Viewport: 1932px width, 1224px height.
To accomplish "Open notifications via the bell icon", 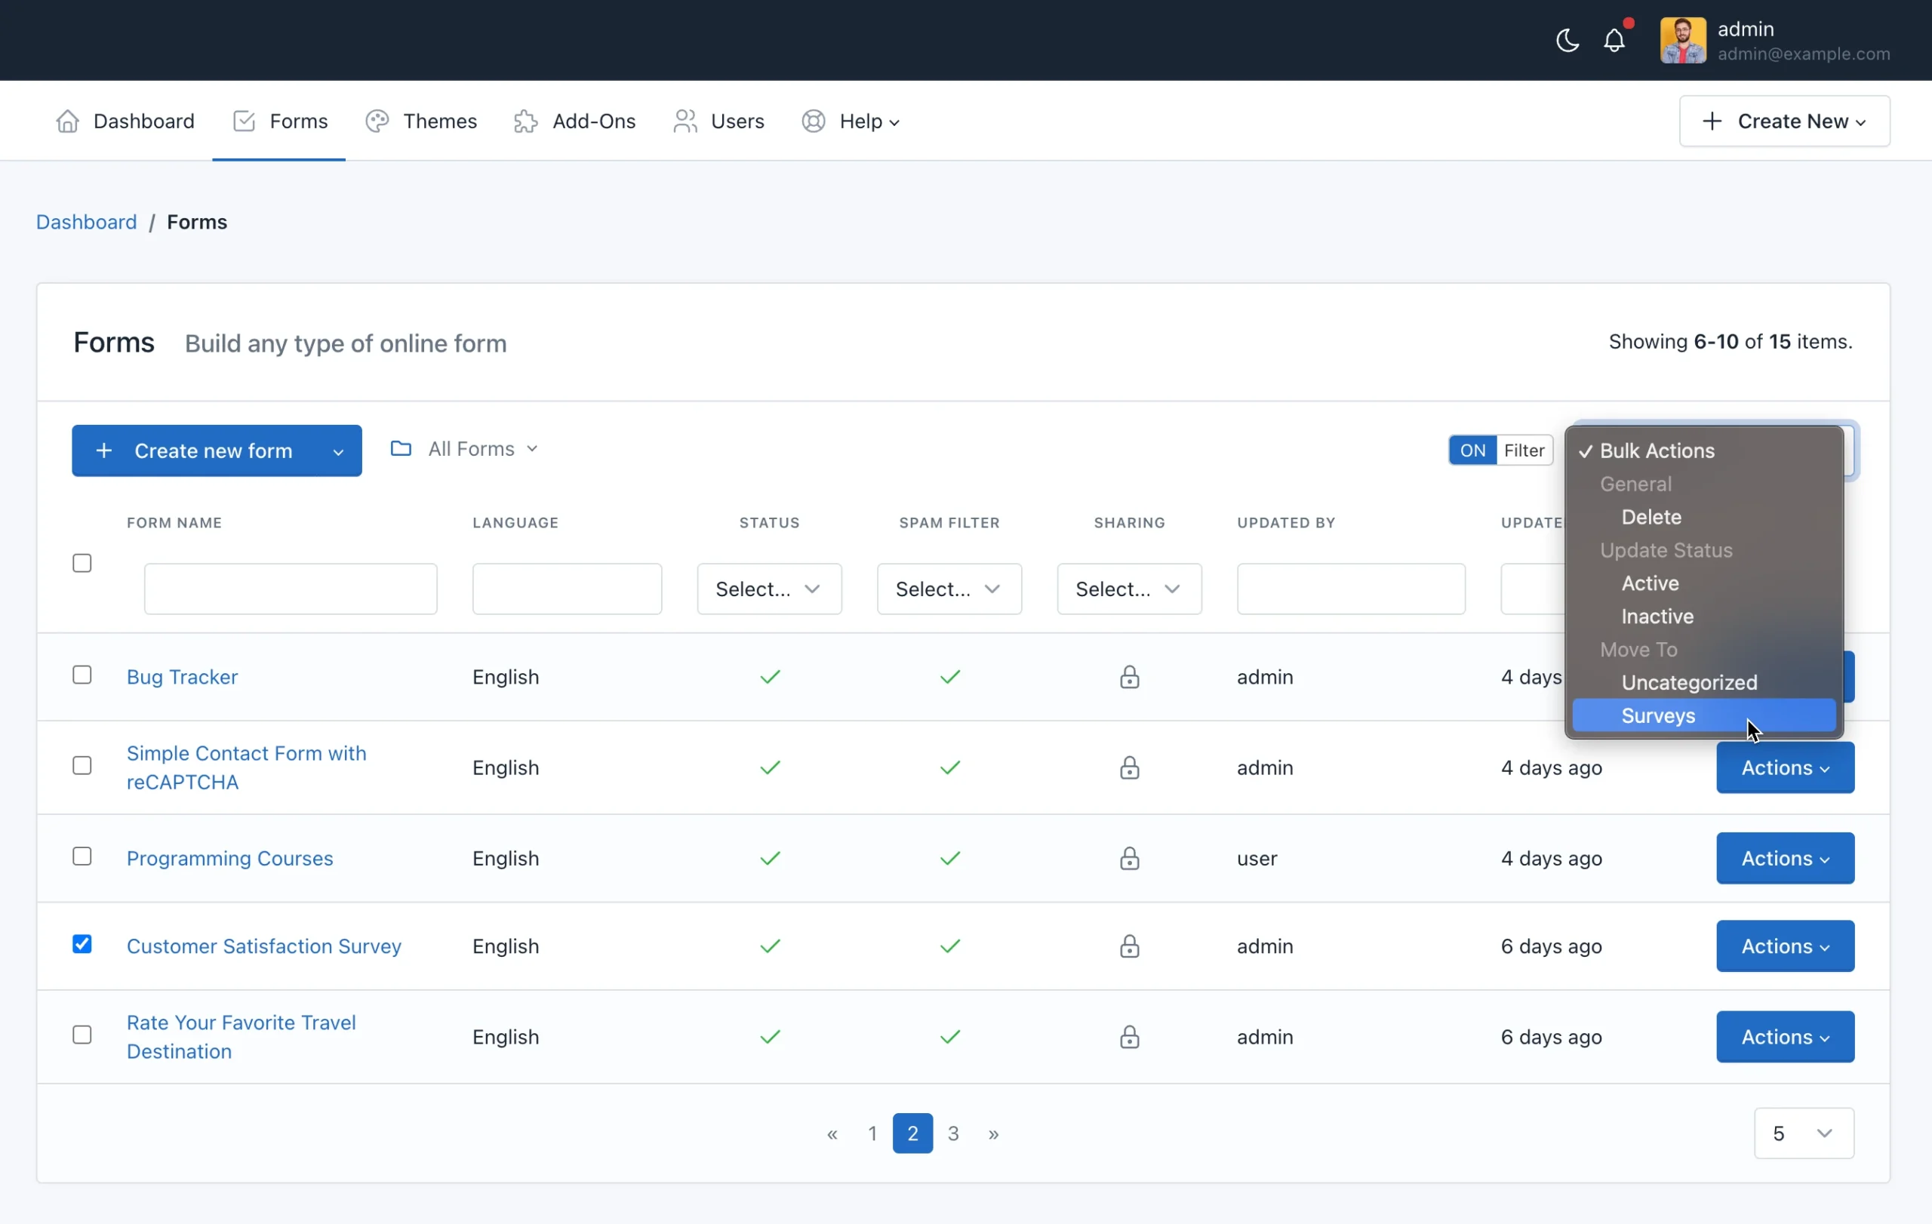I will tap(1614, 40).
